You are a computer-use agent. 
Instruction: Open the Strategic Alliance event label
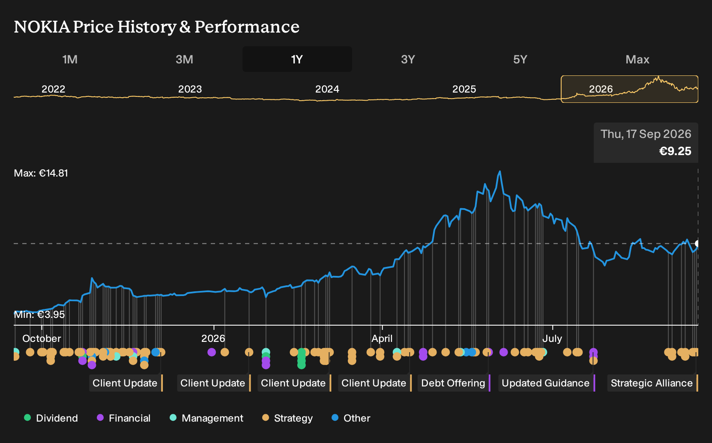(653, 383)
